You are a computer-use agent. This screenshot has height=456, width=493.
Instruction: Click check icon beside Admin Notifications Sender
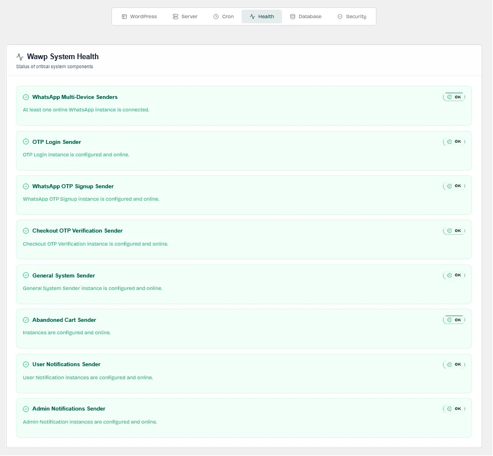tap(26, 409)
